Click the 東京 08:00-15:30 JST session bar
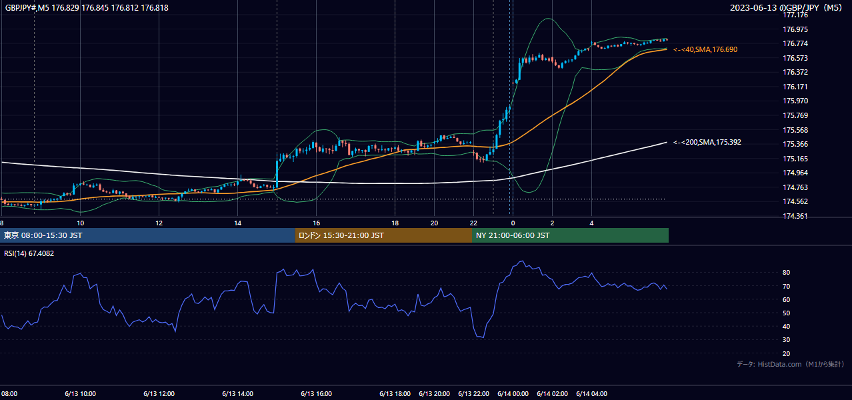852x400 pixels. click(148, 235)
